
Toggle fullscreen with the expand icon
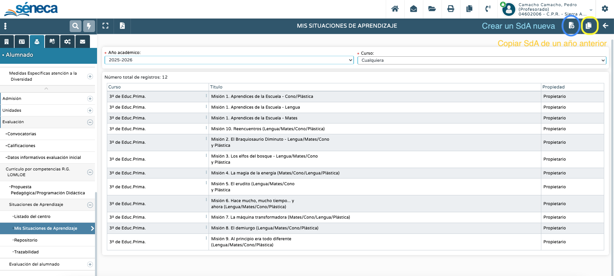(105, 26)
